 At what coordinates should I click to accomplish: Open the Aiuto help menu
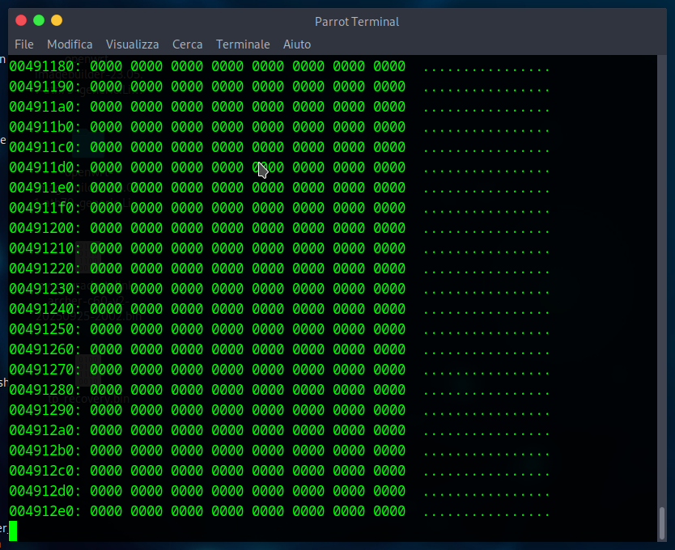297,44
